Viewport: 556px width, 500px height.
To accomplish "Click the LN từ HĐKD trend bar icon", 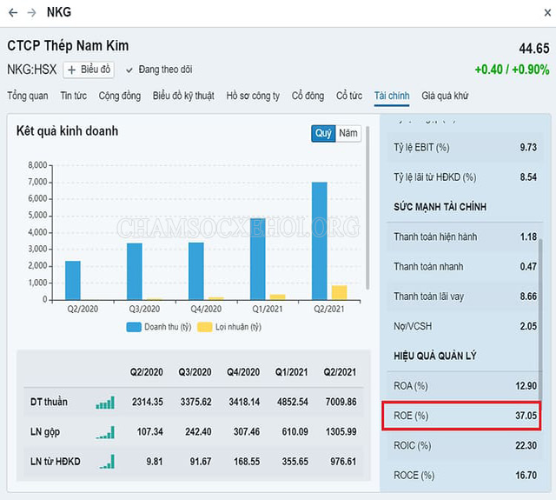I will [106, 462].
